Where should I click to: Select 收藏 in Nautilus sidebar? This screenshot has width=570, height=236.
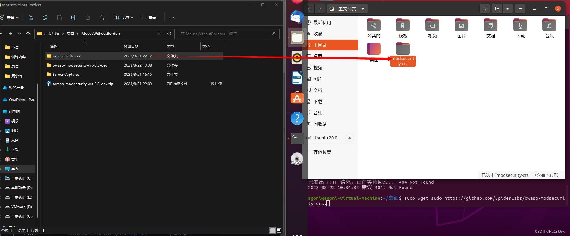[x=318, y=34]
